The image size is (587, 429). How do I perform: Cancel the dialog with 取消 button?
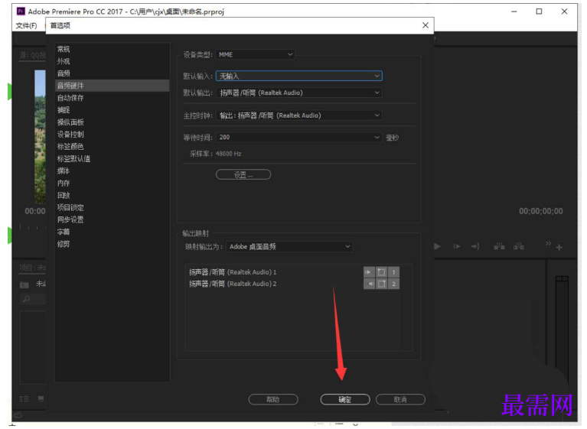pyautogui.click(x=400, y=399)
